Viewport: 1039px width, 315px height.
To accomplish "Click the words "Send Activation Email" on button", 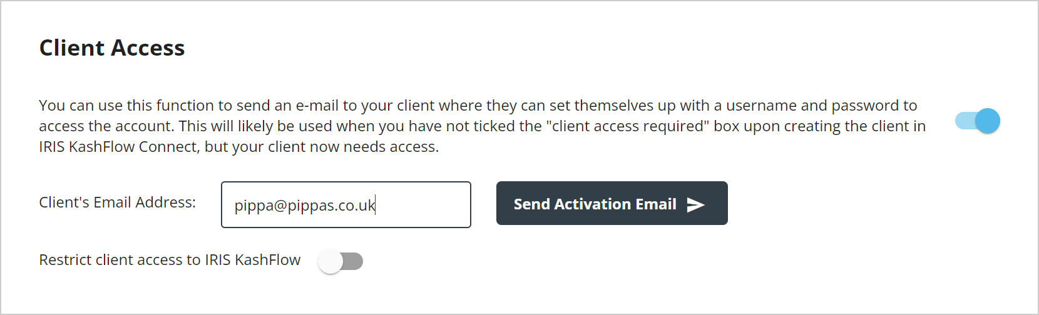I will click(595, 204).
